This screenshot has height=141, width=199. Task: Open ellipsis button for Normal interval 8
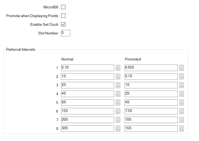[x=118, y=128]
